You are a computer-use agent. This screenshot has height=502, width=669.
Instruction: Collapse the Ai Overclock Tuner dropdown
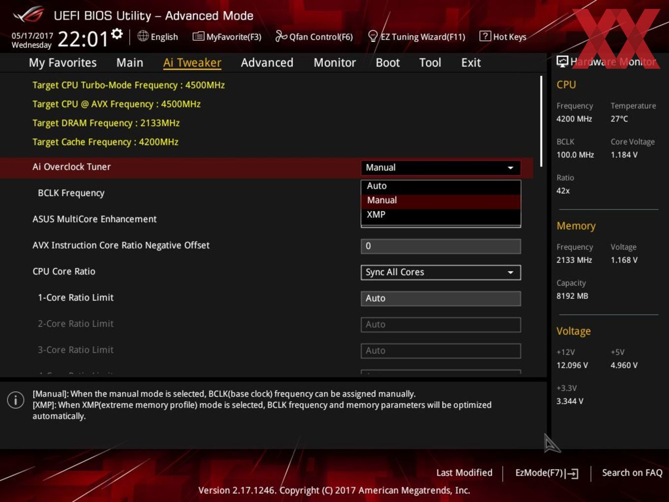(441, 167)
